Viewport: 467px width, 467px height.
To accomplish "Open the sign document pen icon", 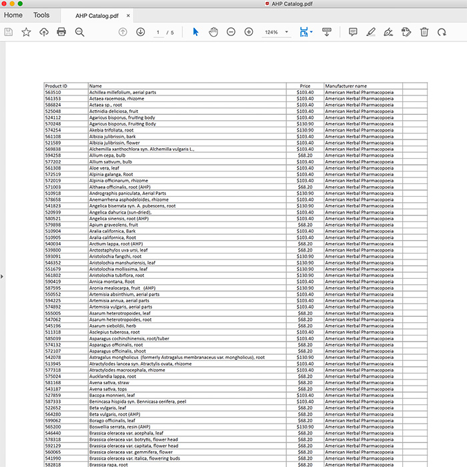I will pyautogui.click(x=388, y=32).
